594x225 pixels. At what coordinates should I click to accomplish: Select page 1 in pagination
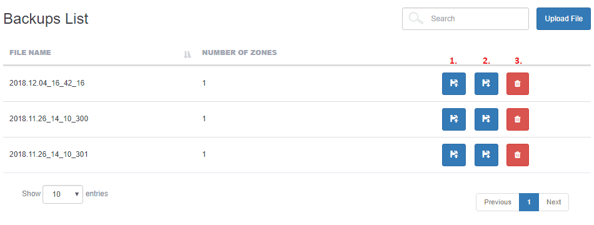tap(529, 202)
